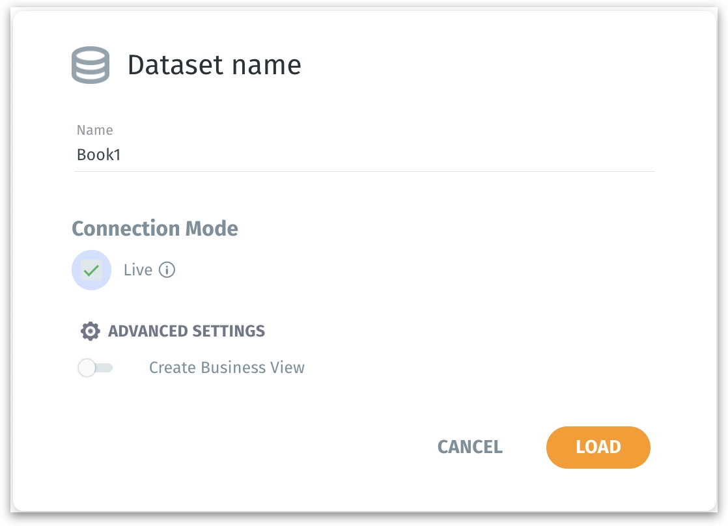Select the Connection Mode section heading

[154, 228]
